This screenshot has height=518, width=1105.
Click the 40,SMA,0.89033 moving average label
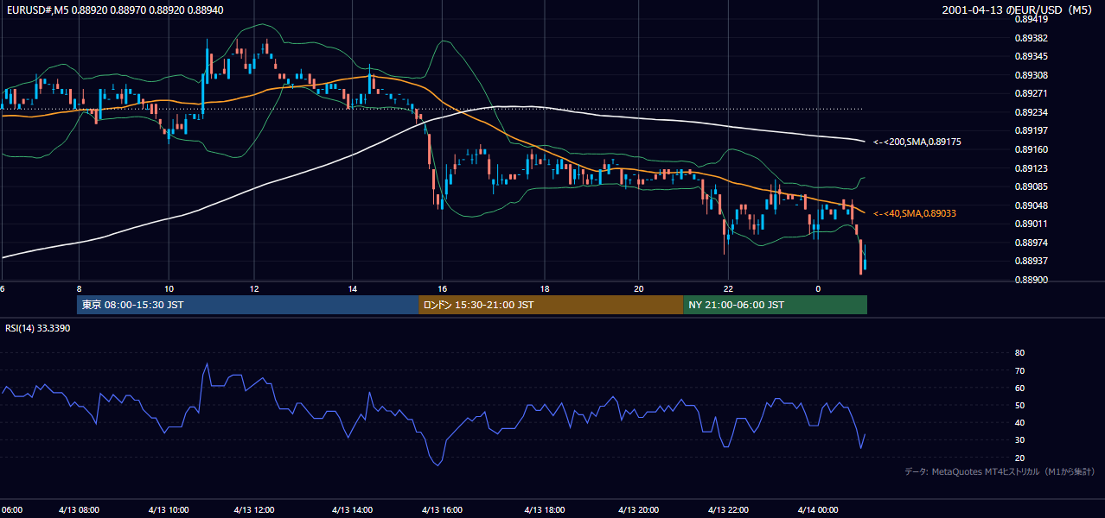click(x=914, y=213)
